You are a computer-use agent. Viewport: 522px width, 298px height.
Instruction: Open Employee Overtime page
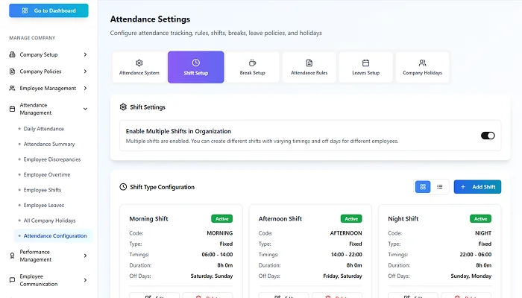[46, 174]
